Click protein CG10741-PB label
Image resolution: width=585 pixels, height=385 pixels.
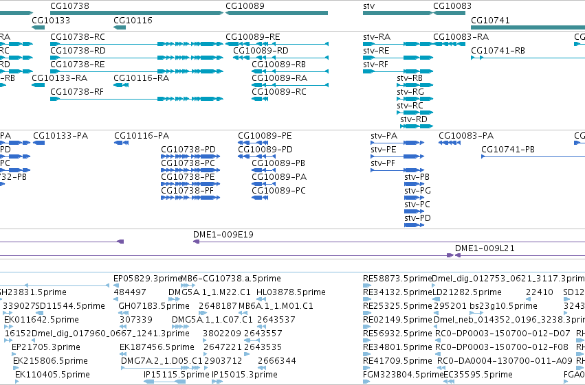click(x=508, y=150)
